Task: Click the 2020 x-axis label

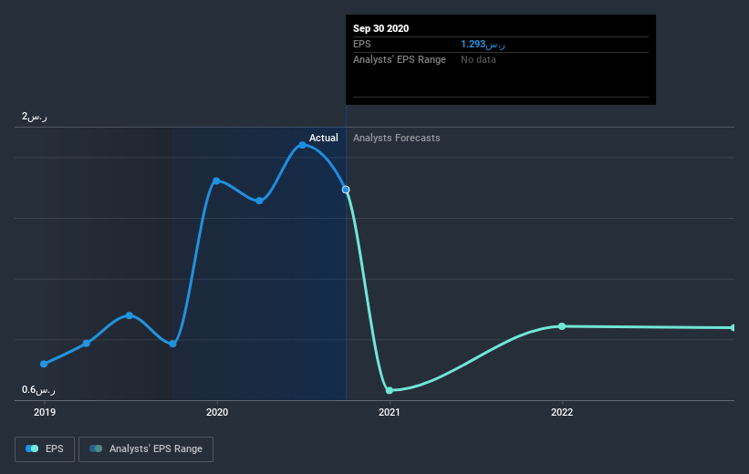Action: coord(217,412)
